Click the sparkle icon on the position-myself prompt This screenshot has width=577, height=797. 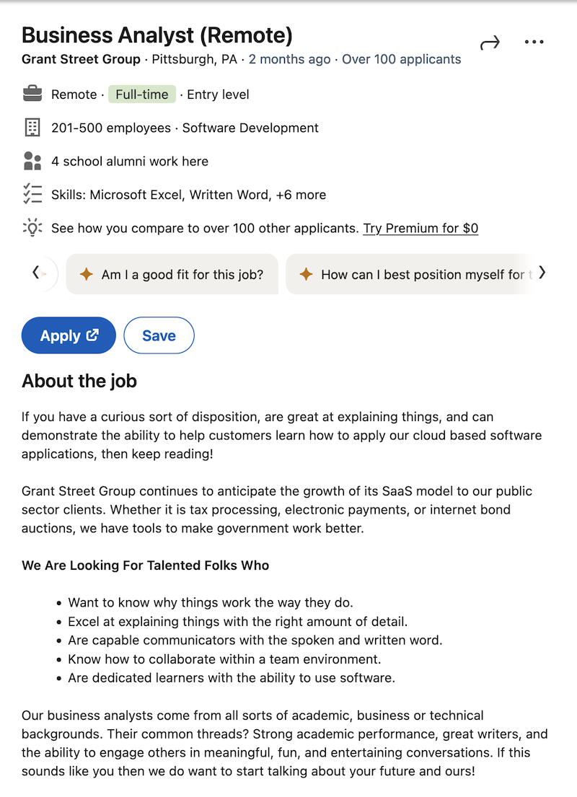306,274
